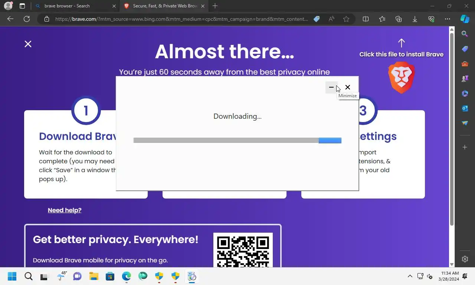This screenshot has width=475, height=285.
Task: Click the Brave installer taskbar icon
Action: 191,276
